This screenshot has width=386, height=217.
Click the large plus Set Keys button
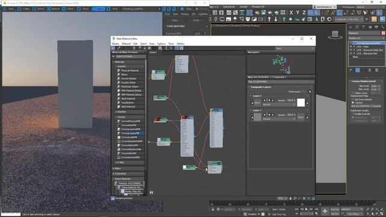pos(325,211)
